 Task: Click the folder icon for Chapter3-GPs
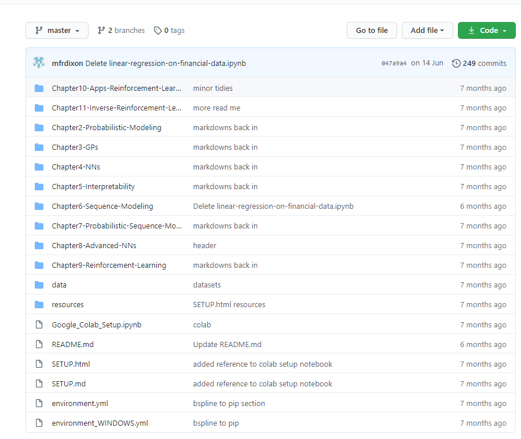[x=39, y=147]
